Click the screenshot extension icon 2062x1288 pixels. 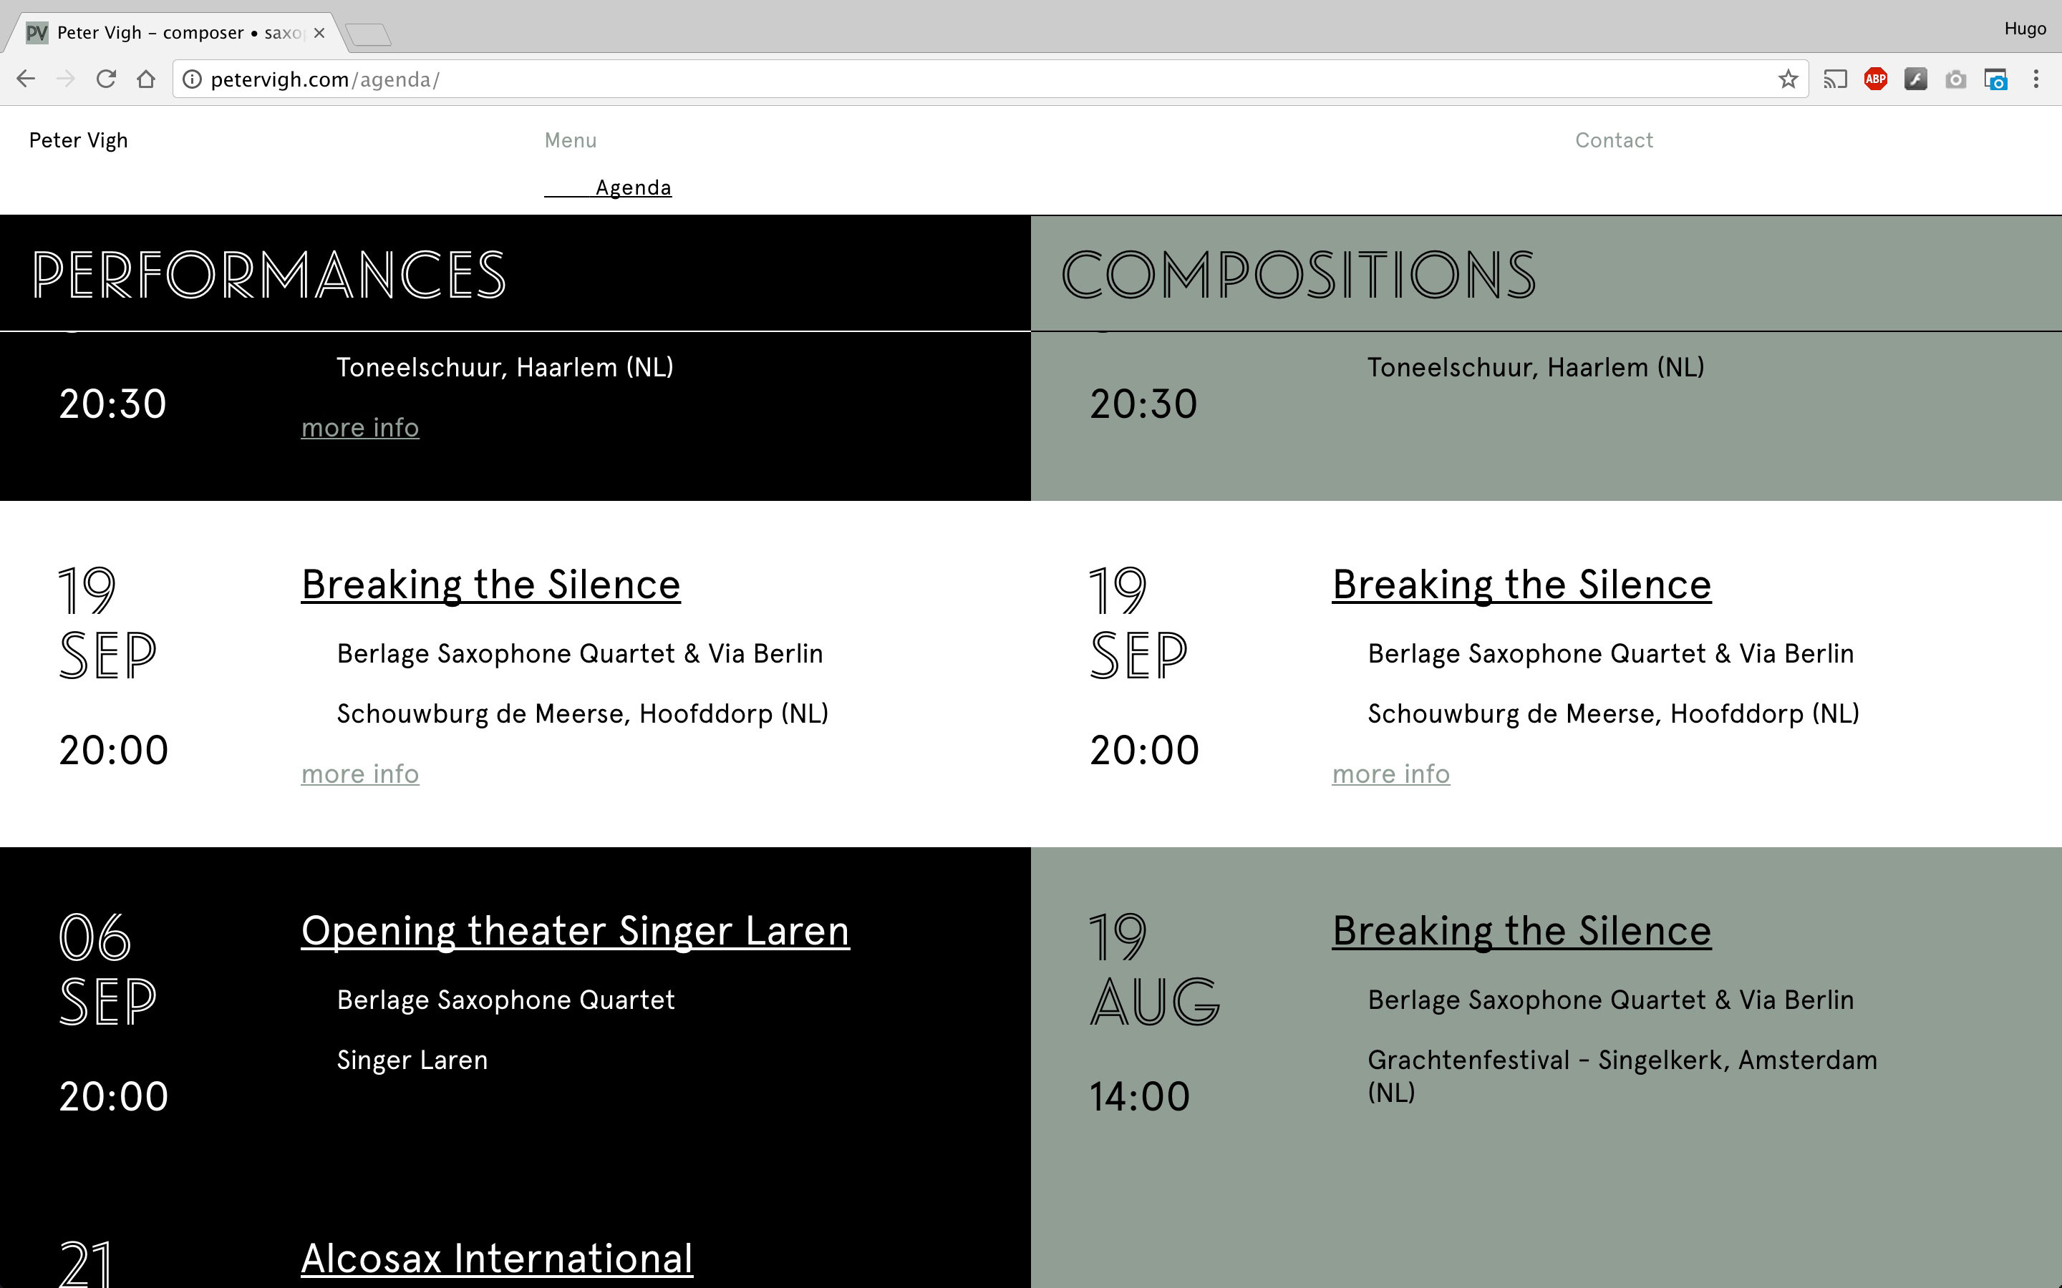1996,79
